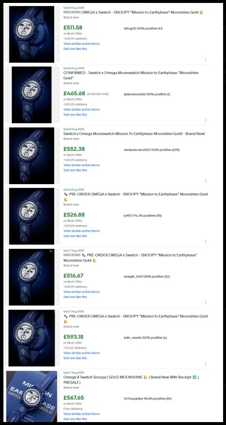Image resolution: width=226 pixels, height=425 pixels.
Task: Open the NEW LISTING OMEGA x Swatch SNOOPY title at top
Action: (133, 12)
